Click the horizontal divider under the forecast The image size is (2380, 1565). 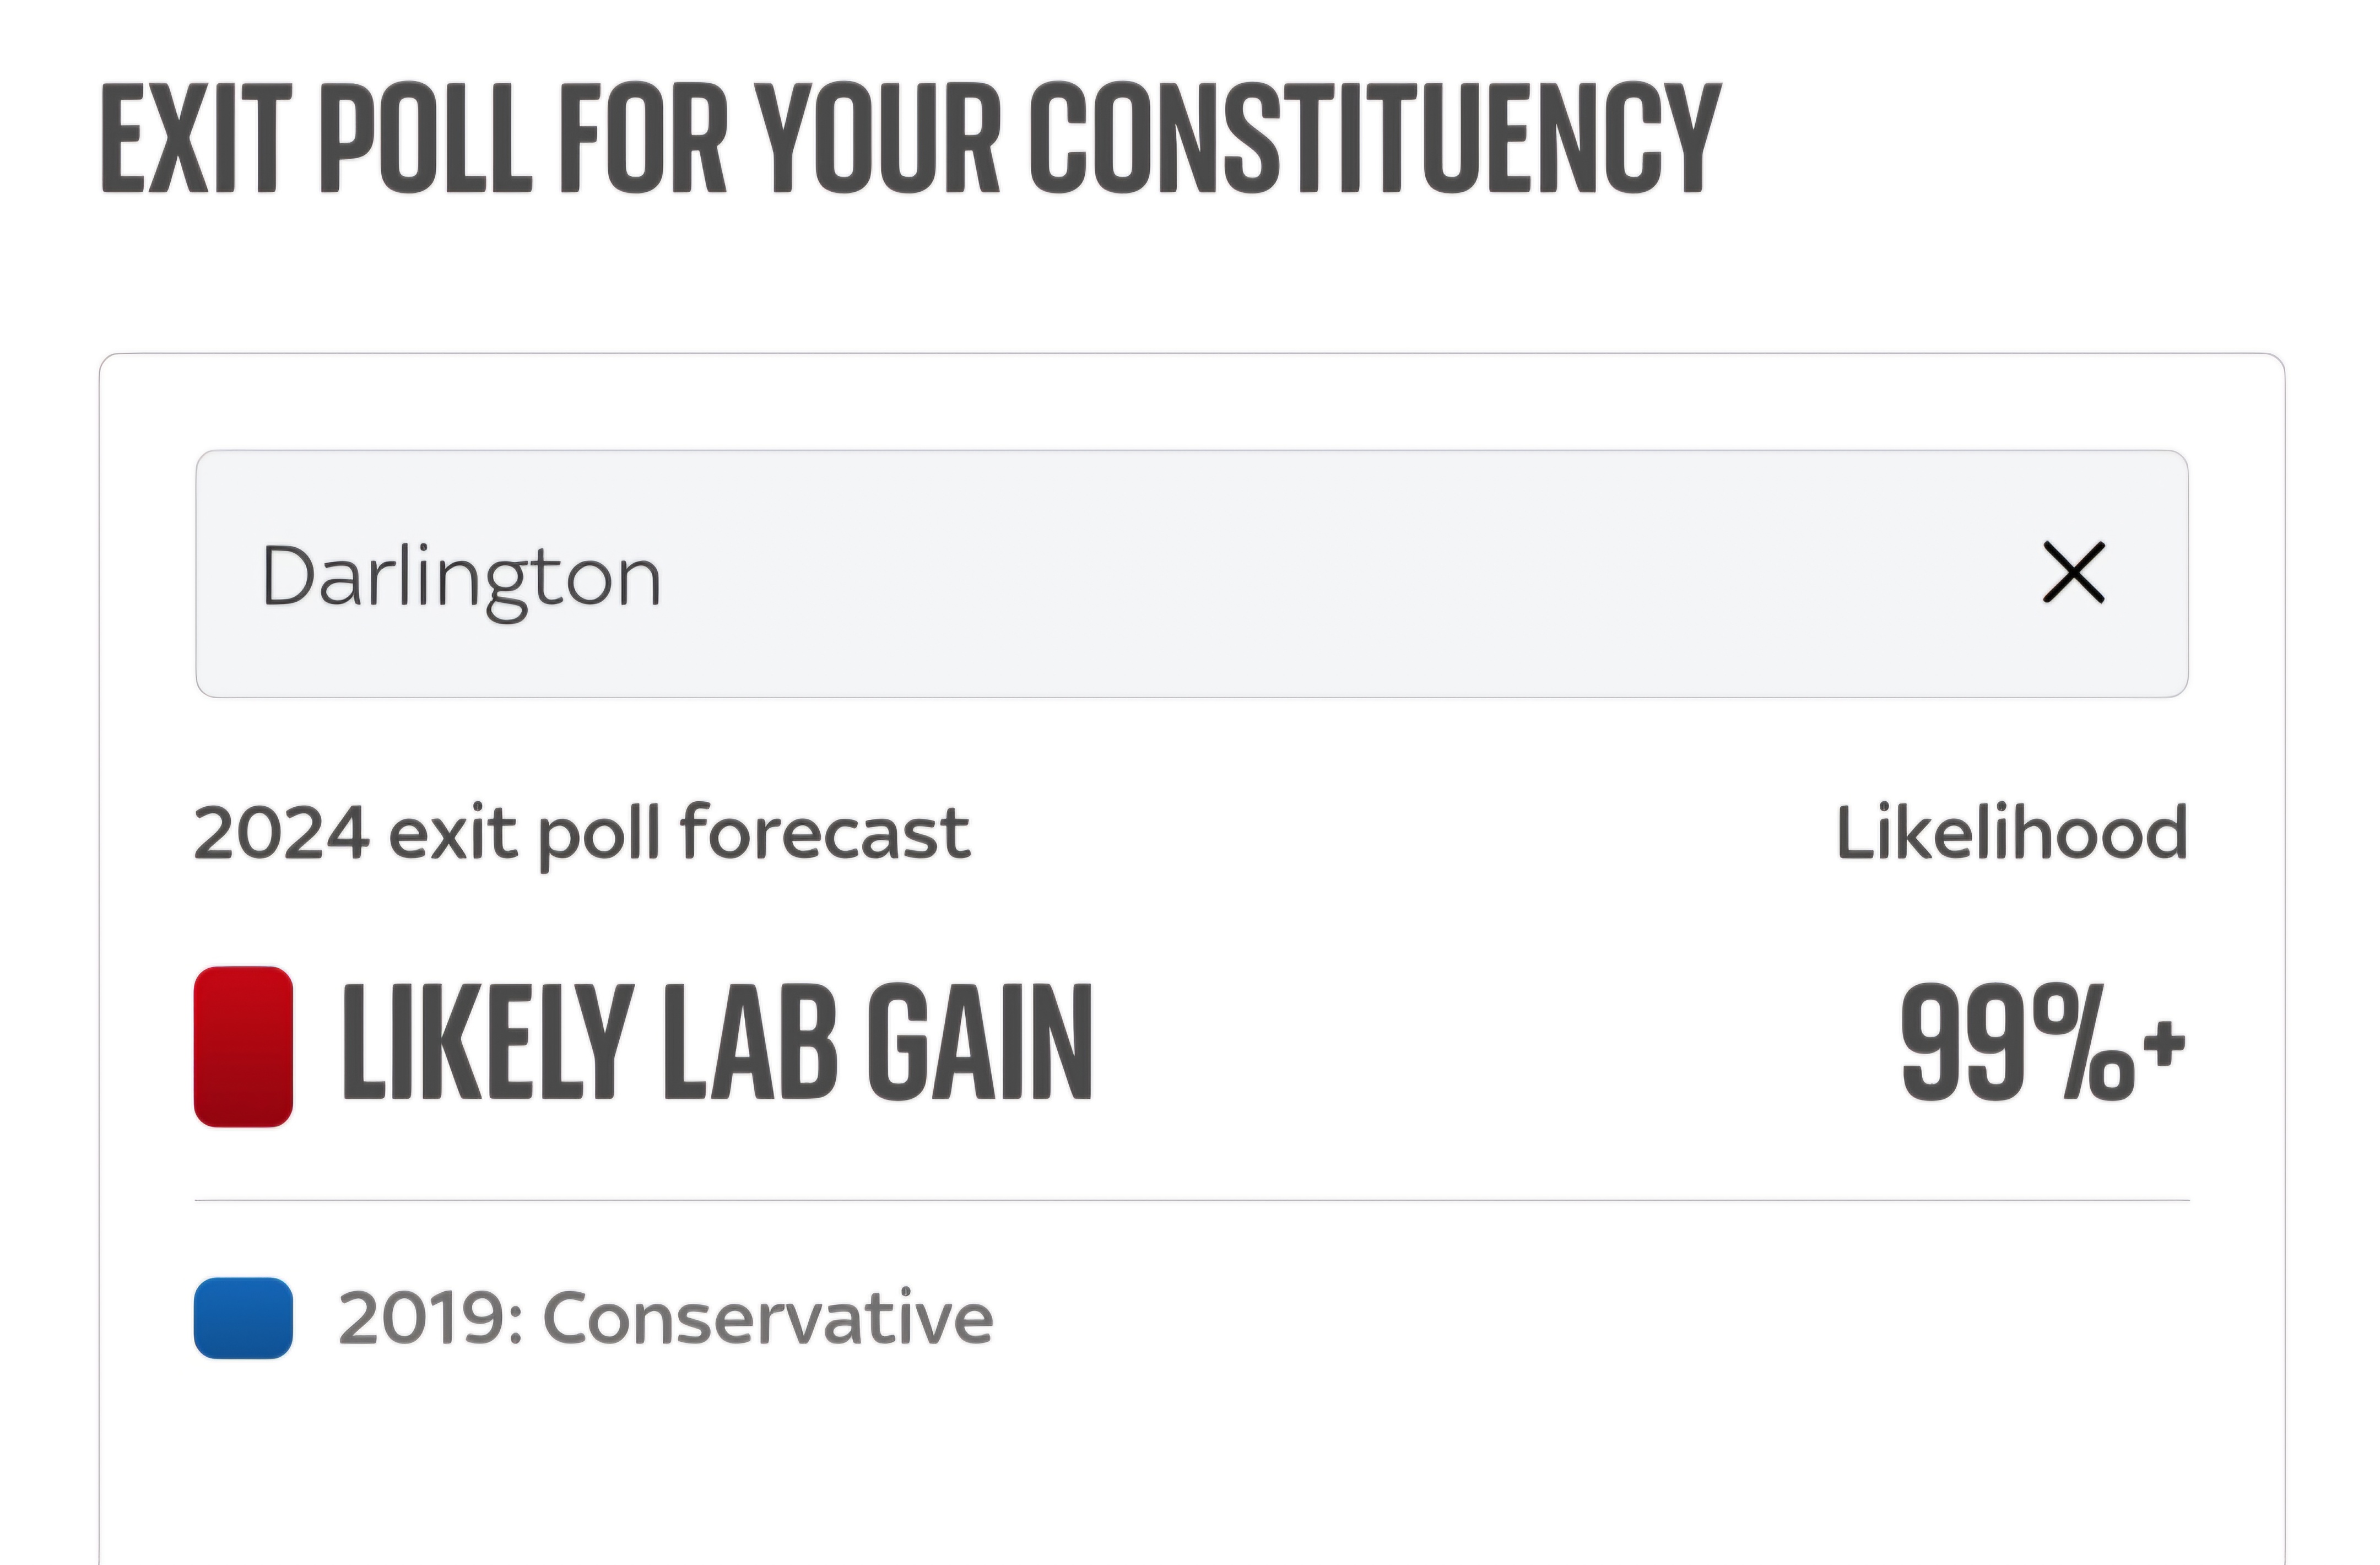[1192, 1200]
